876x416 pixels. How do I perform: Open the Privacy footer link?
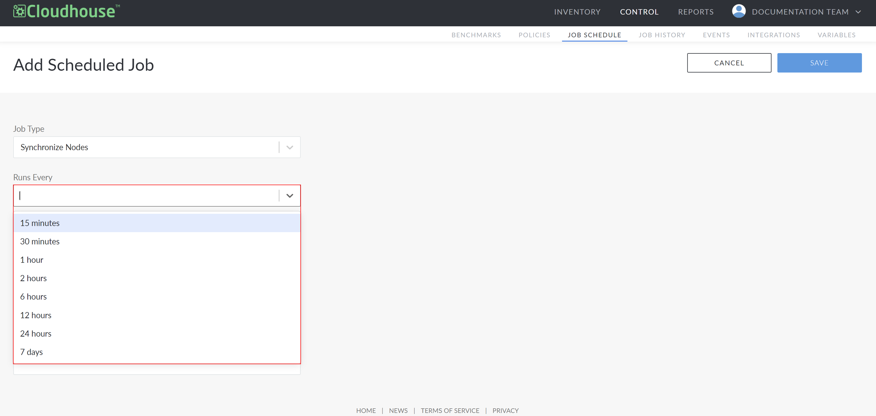pyautogui.click(x=505, y=411)
